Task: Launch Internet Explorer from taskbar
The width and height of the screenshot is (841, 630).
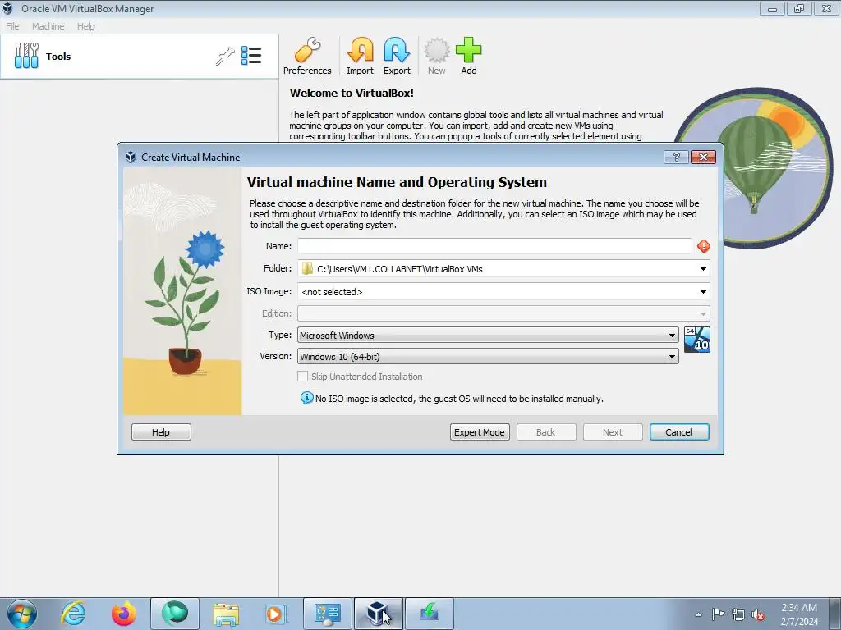Action: point(73,614)
